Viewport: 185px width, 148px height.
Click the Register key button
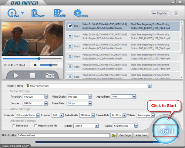click(160, 13)
